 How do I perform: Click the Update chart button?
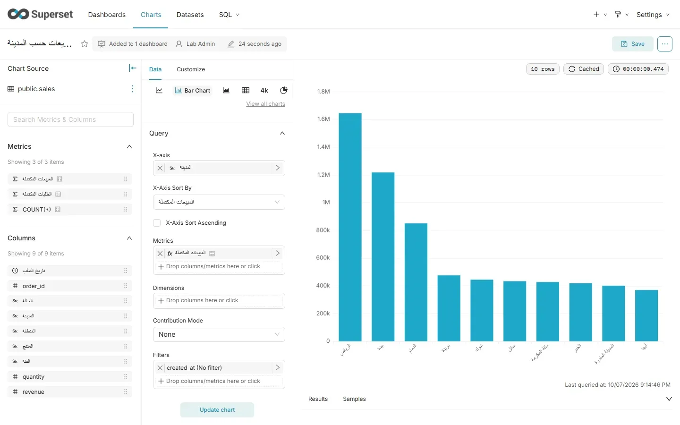(217, 410)
